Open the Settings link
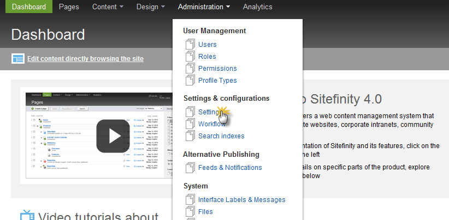 click(209, 112)
